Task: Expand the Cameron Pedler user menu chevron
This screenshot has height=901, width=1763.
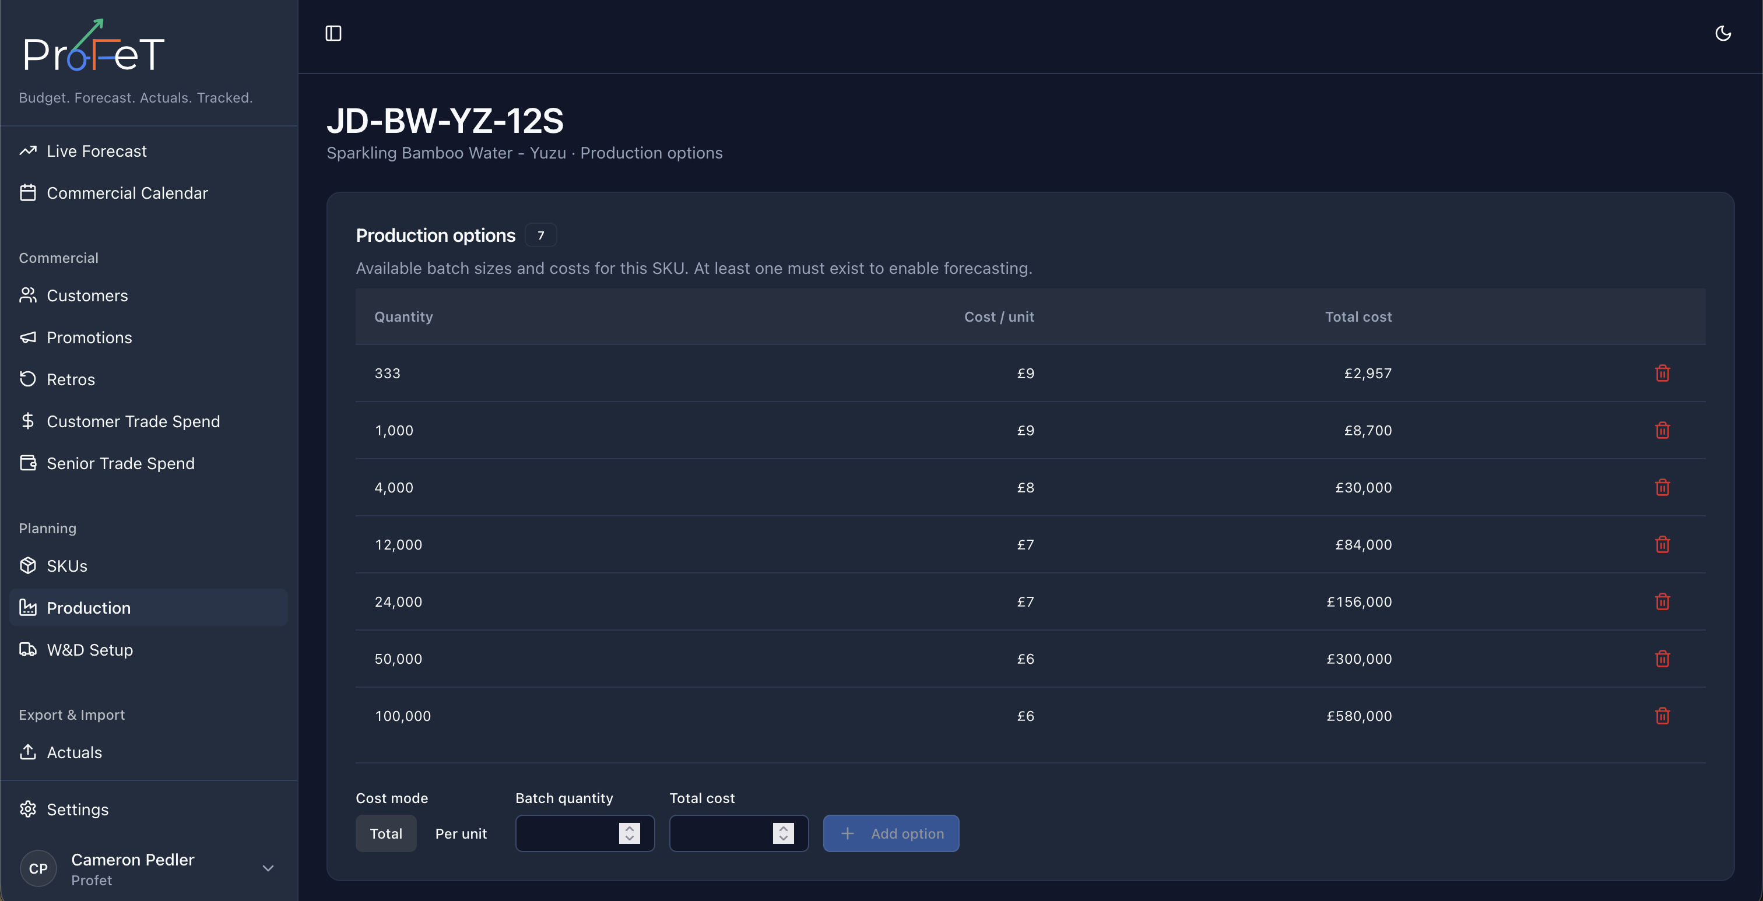Action: 268,868
